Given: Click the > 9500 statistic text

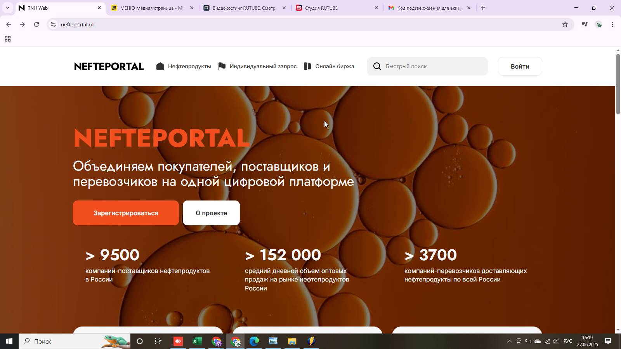Looking at the screenshot, I should (112, 255).
